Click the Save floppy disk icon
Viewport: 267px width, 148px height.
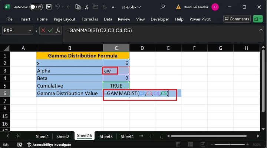click(49, 7)
